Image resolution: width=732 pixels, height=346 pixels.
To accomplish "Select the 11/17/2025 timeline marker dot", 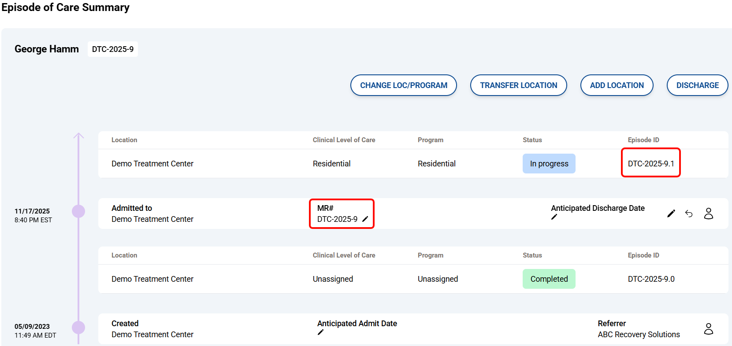I will (78, 211).
